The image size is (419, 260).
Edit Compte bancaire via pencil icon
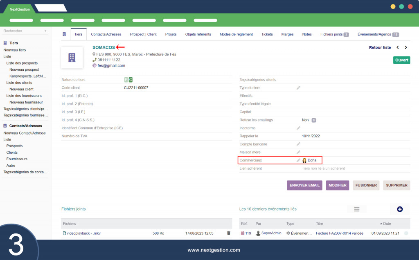(x=298, y=144)
